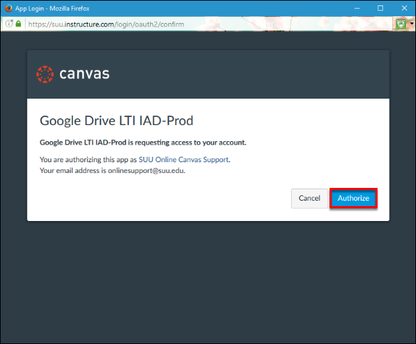Select the Google Drive LTI IAD-Prod heading

pyautogui.click(x=116, y=121)
